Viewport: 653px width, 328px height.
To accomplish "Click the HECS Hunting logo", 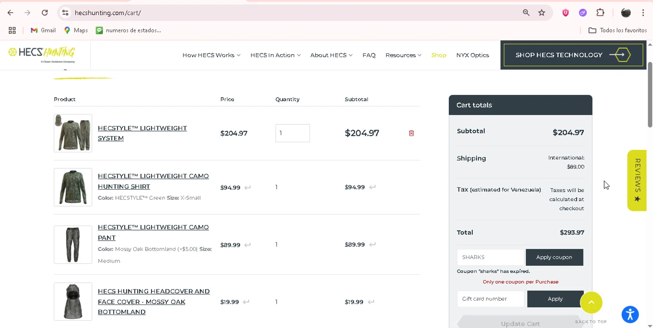I will pos(41,54).
